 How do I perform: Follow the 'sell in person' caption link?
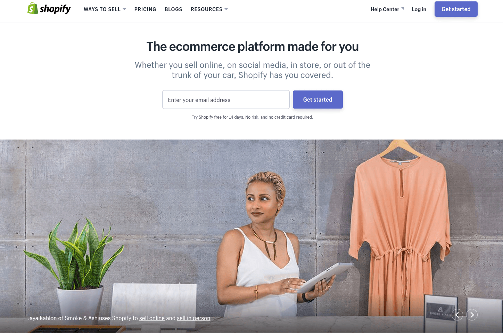pyautogui.click(x=193, y=318)
